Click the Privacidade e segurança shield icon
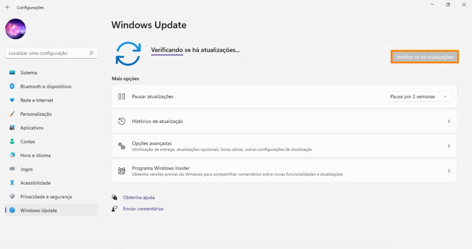 click(x=12, y=197)
